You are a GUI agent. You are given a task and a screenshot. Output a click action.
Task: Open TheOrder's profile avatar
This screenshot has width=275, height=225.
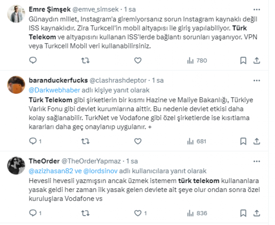16,166
